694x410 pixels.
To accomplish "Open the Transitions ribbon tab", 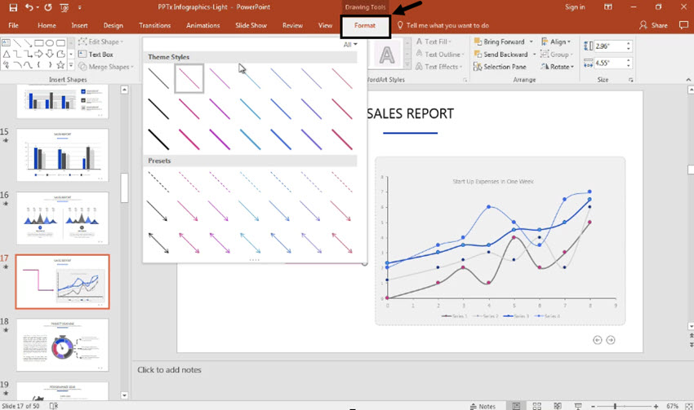I will 154,25.
